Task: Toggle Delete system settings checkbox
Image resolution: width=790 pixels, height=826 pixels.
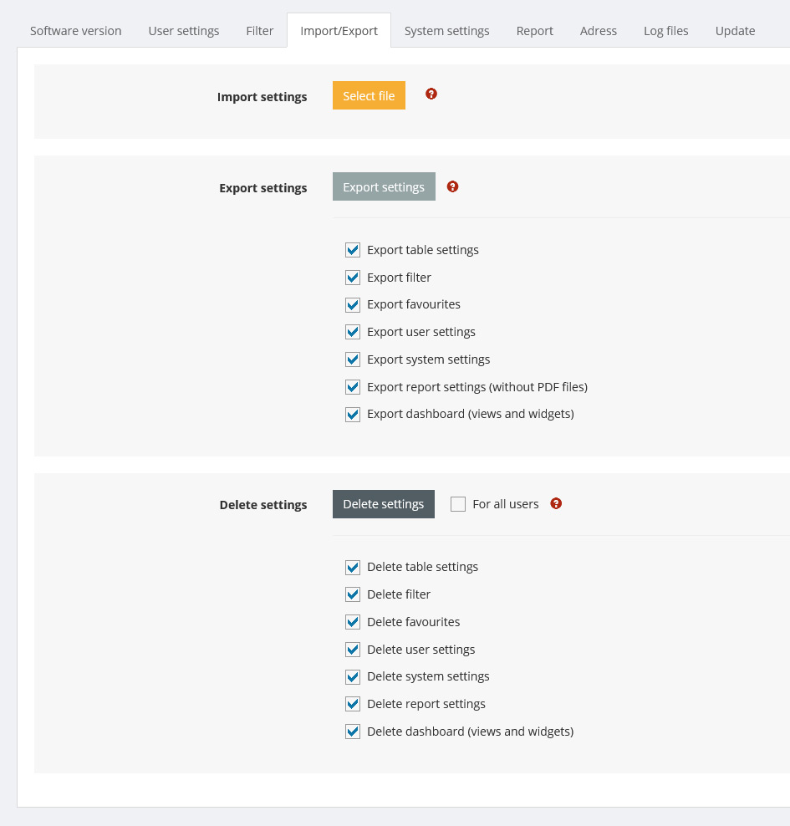Action: (x=353, y=676)
